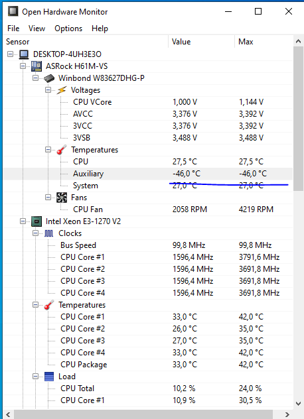Select the Auxiliary temperature row
The width and height of the screenshot is (304, 419).
(x=148, y=174)
